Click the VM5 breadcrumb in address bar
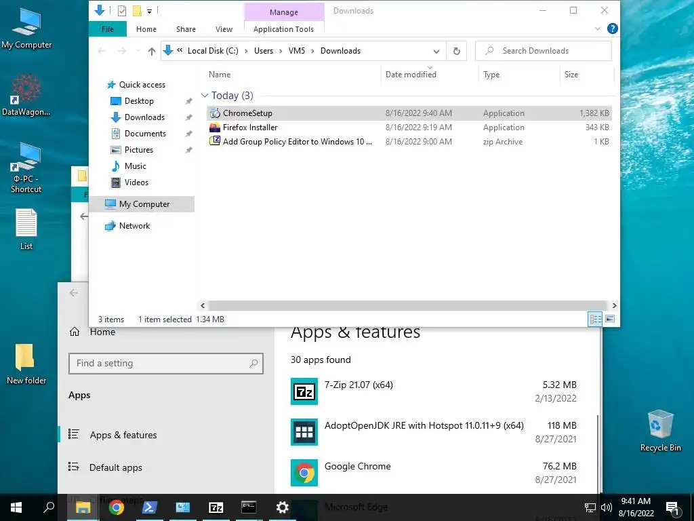The image size is (694, 521). click(297, 51)
